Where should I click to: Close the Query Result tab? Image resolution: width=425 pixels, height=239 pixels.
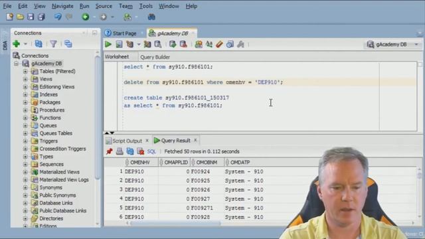[x=195, y=140]
